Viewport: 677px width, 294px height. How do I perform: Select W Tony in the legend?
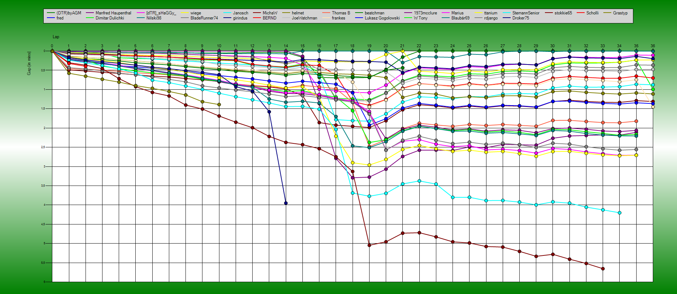(421, 18)
